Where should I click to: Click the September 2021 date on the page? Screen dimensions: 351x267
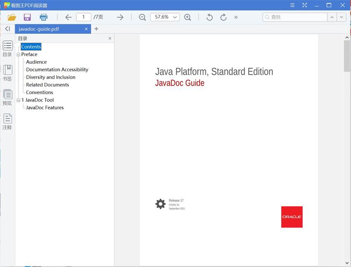click(177, 209)
